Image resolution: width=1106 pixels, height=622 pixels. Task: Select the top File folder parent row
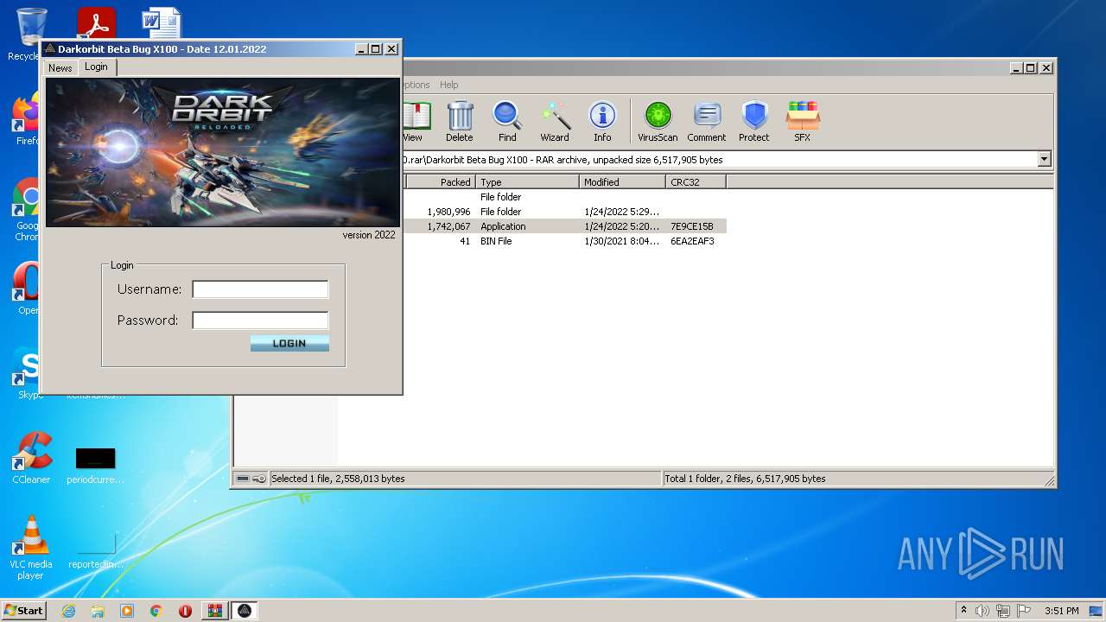[x=564, y=197]
